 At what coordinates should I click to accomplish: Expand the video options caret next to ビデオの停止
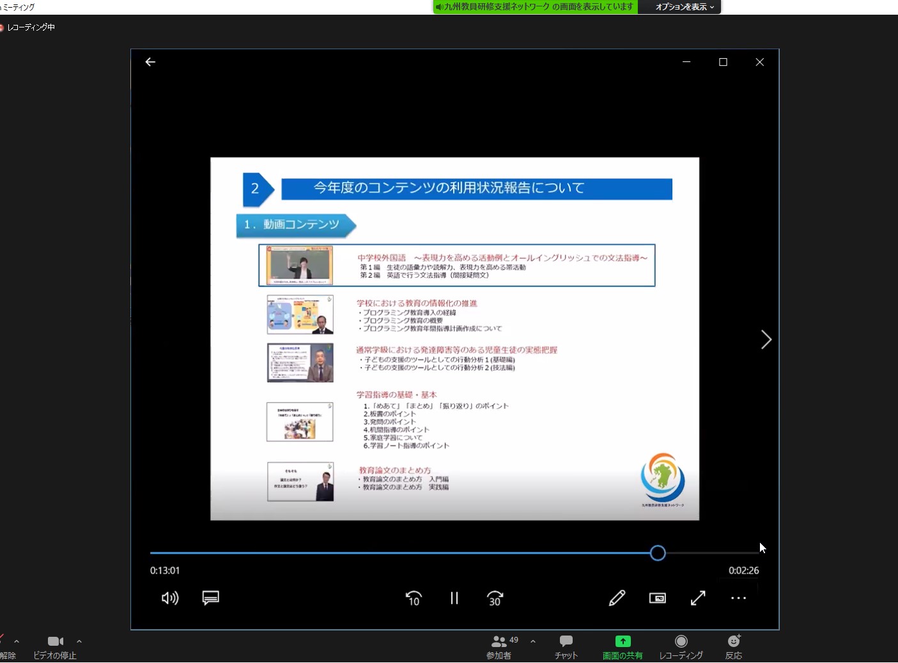[79, 641]
